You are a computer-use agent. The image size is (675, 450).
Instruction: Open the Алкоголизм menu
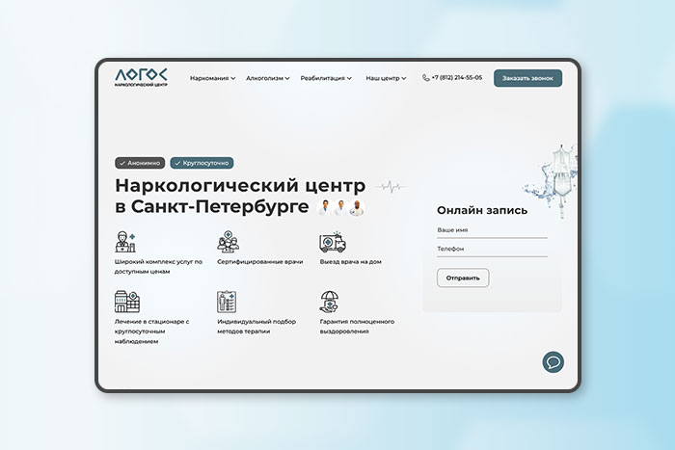(x=268, y=78)
